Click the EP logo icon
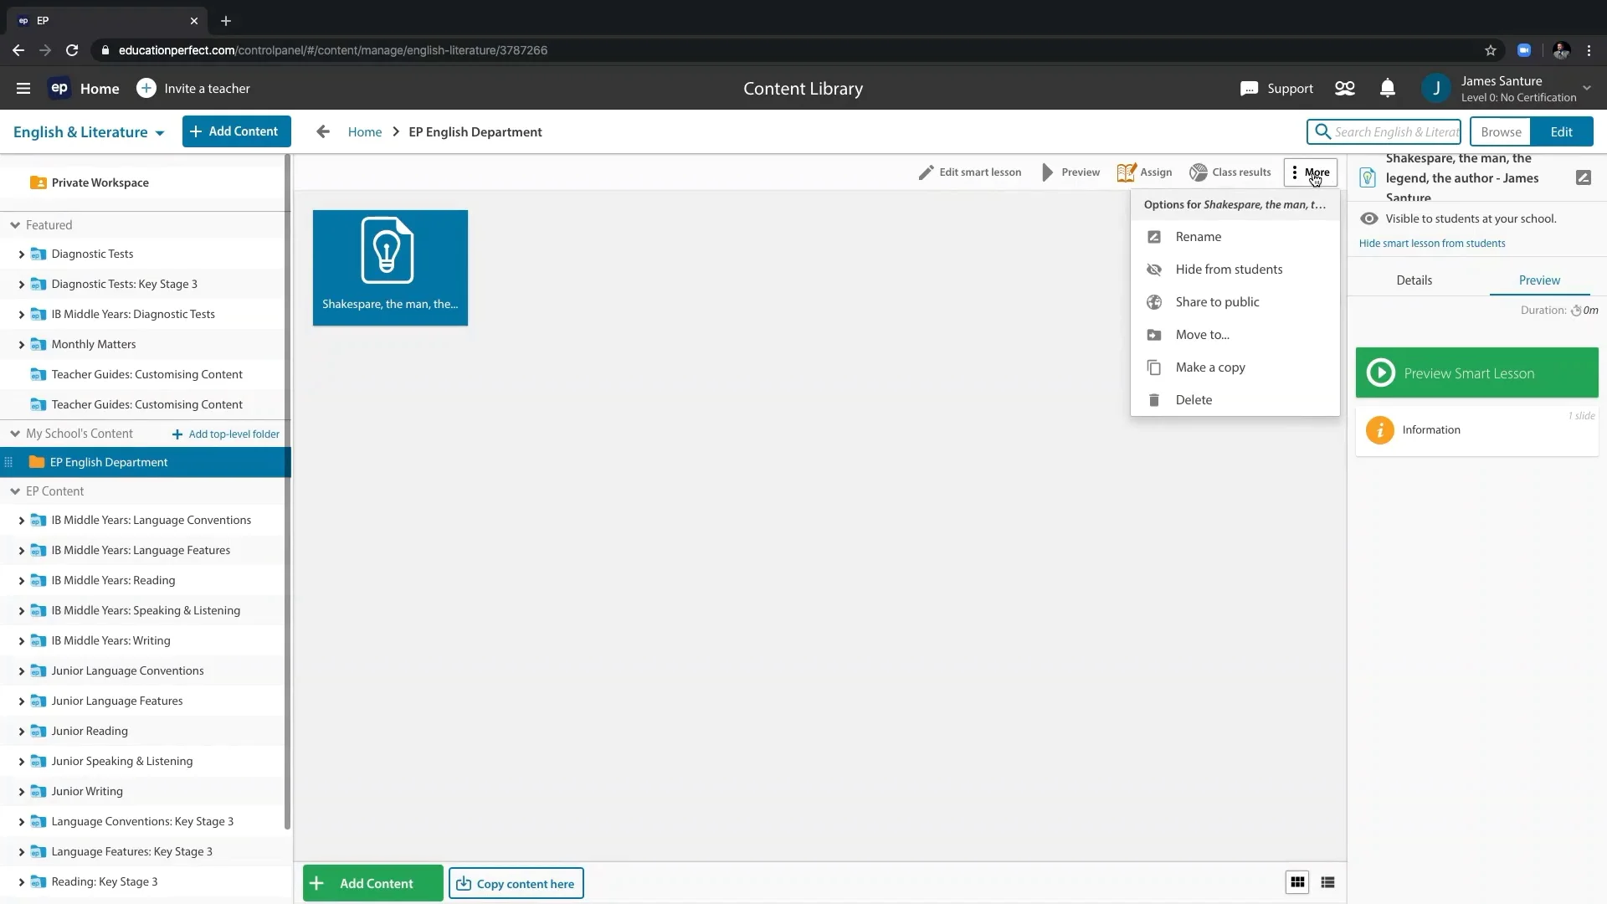This screenshot has height=904, width=1607. coord(59,89)
